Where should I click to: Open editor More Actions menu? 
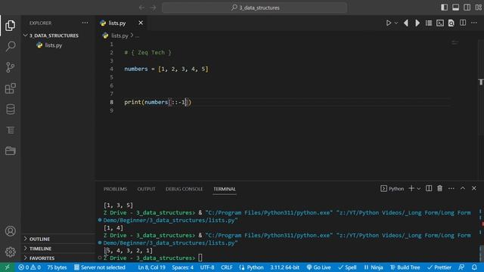(x=474, y=23)
